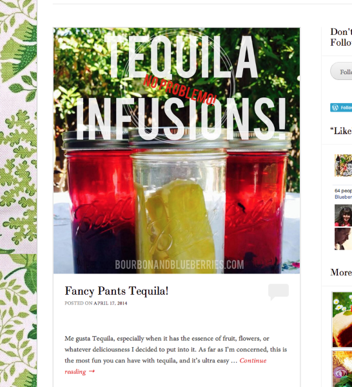Click the "Don't" heading in the sidebar

click(341, 32)
